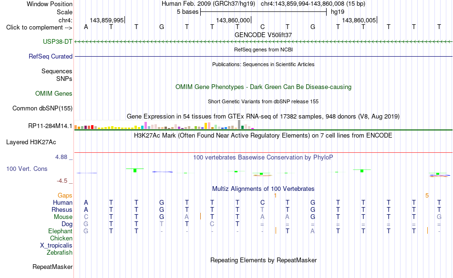The height and width of the screenshot is (278, 453).
Task: Click the Sequences publications label
Action: tap(57, 71)
